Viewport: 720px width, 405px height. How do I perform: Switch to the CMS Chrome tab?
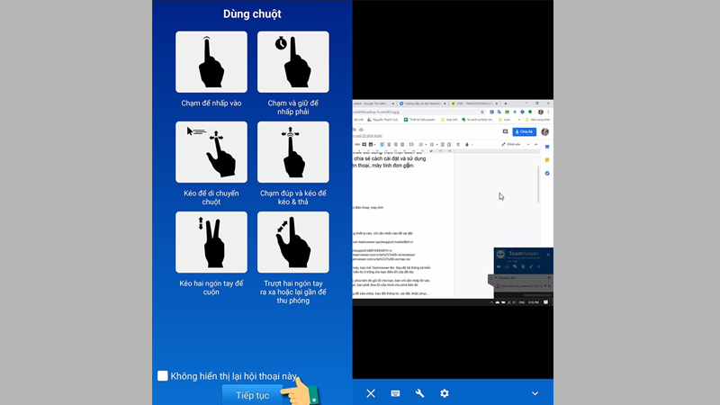tap(474, 103)
